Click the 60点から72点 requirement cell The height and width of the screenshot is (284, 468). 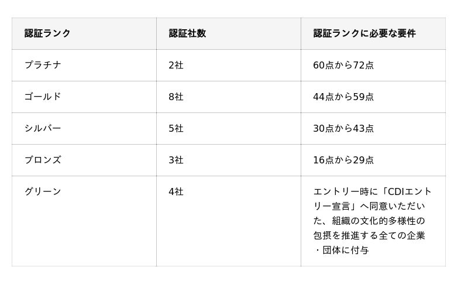point(343,65)
